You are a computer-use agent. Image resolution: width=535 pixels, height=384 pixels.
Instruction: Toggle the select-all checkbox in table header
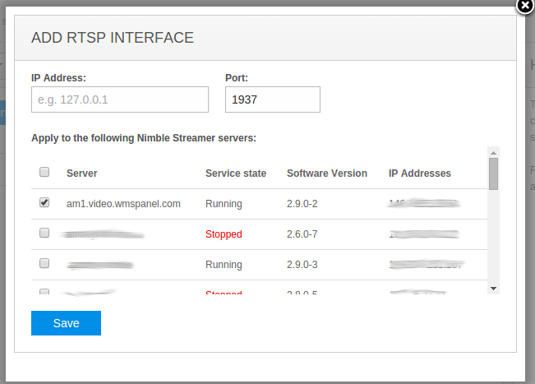click(44, 173)
